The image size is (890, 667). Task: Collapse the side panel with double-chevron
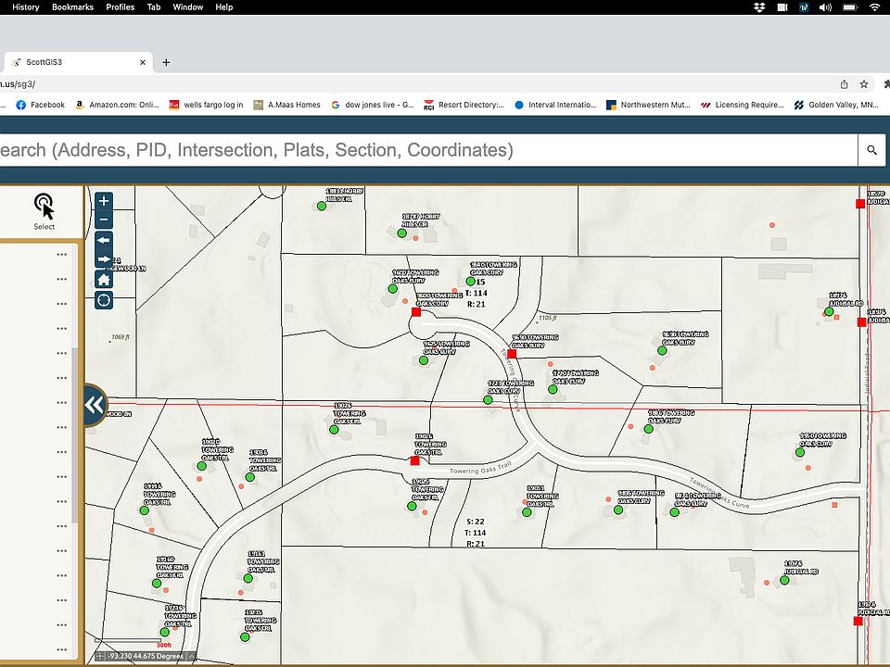pos(94,405)
